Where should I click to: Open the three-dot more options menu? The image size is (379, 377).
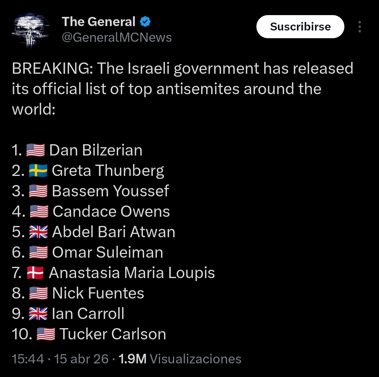click(x=359, y=27)
